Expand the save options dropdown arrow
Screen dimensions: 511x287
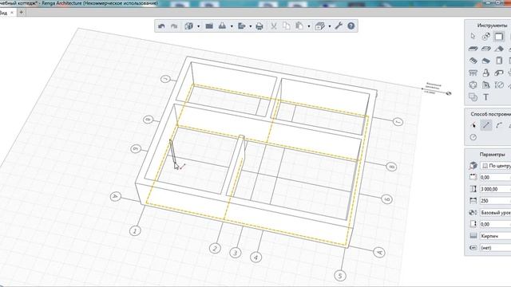click(x=232, y=26)
